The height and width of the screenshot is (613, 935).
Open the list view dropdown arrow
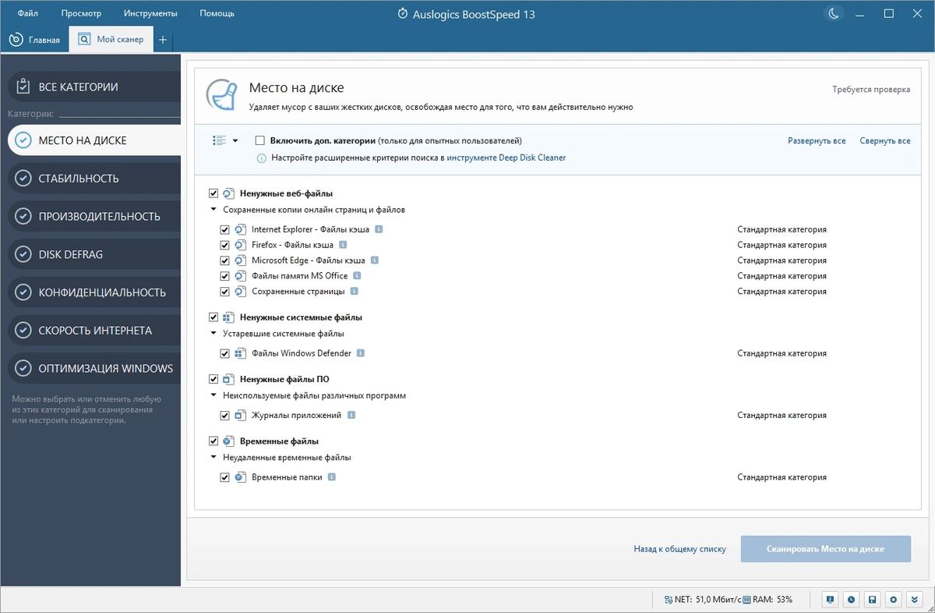tap(235, 141)
